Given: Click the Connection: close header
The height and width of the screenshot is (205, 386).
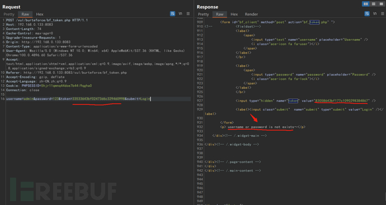Looking at the screenshot, I should click(22, 90).
